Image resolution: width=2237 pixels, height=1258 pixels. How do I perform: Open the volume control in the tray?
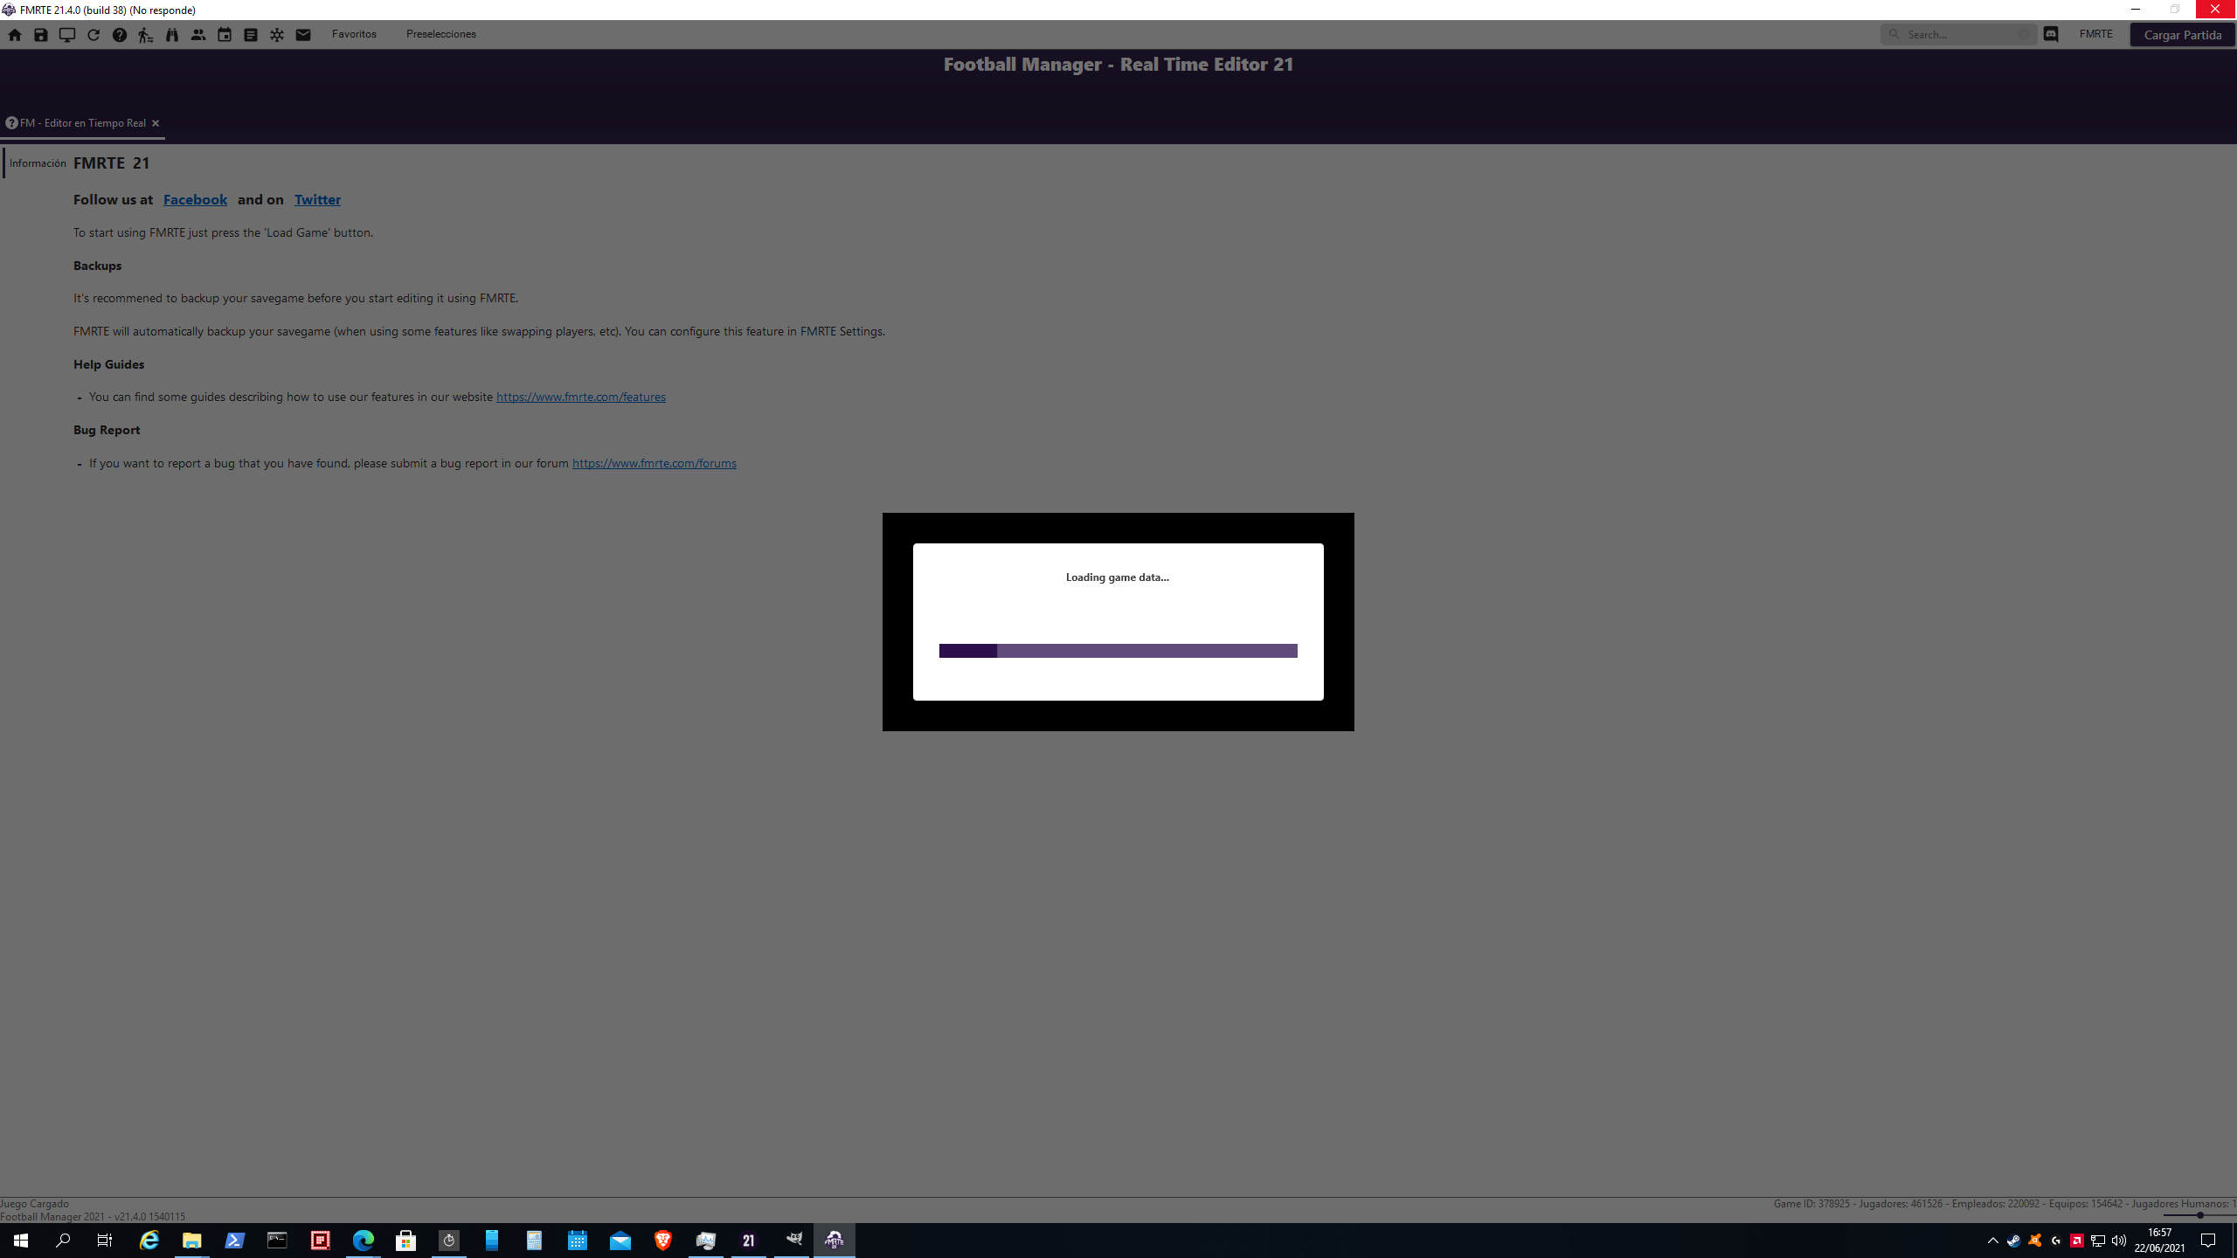pos(2118,1241)
